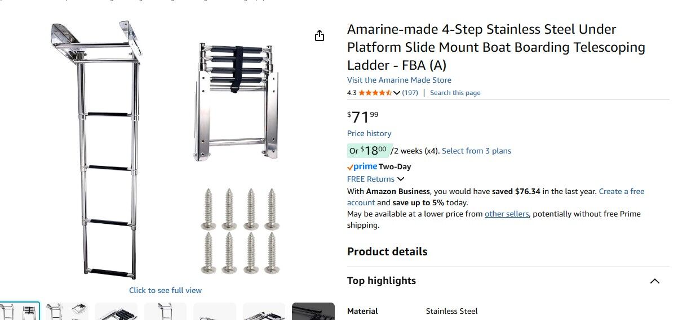
Task: Select the fourth product thumbnail
Action: pyautogui.click(x=165, y=312)
